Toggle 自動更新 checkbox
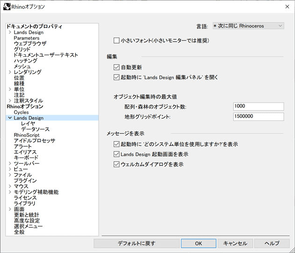The height and width of the screenshot is (253, 295). pos(116,67)
